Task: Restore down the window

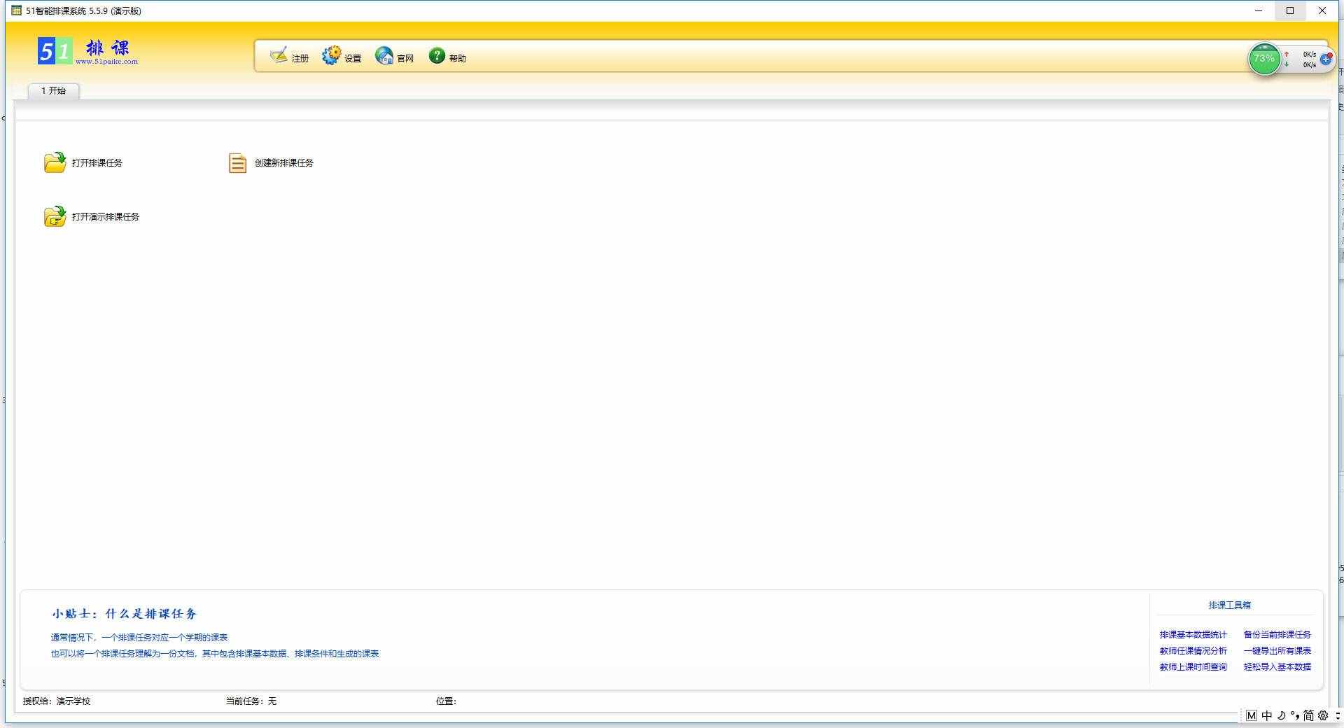Action: 1290,10
